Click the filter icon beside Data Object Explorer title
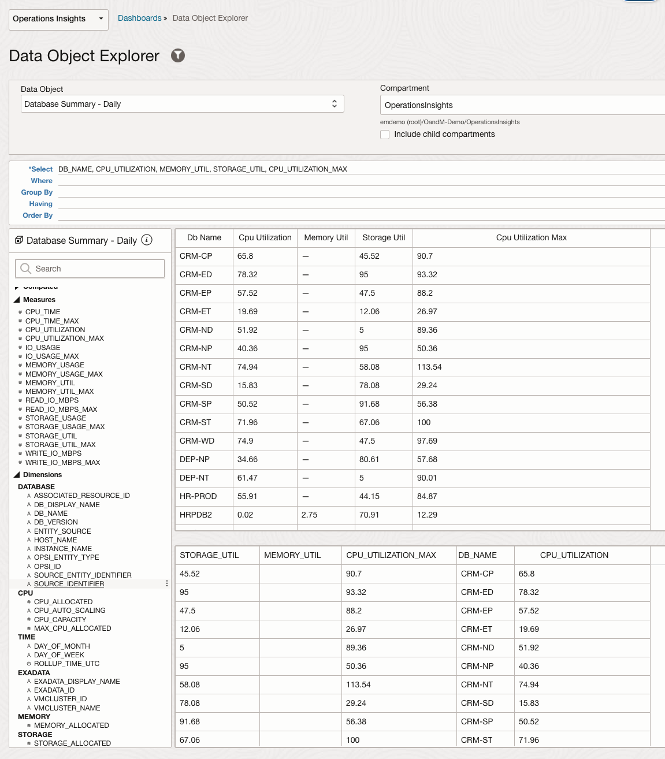The image size is (665, 759). [178, 55]
